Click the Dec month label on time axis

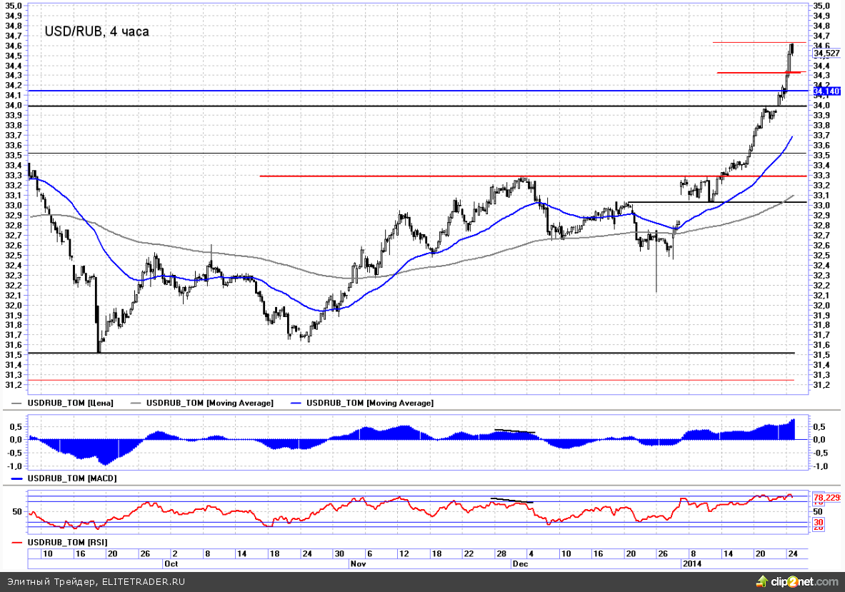pos(520,563)
